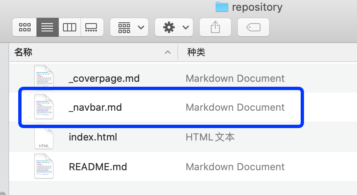357x195 pixels.
Task: Select the index.html file
Action: [x=93, y=137]
